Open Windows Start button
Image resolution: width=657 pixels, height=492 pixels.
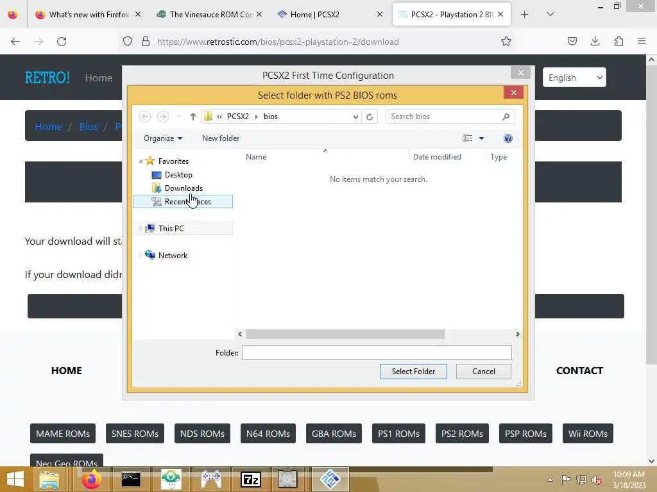click(15, 479)
